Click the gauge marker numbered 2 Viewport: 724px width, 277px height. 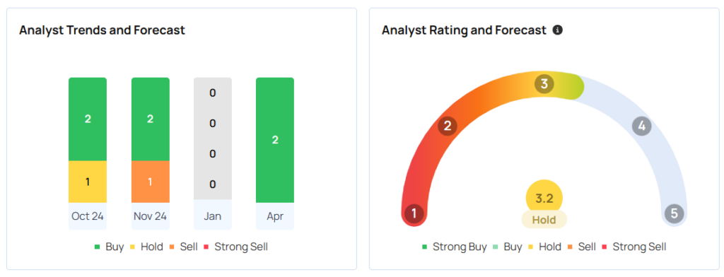[448, 126]
